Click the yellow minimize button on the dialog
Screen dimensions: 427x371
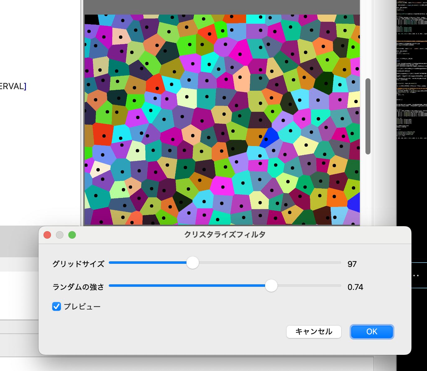[x=59, y=235]
